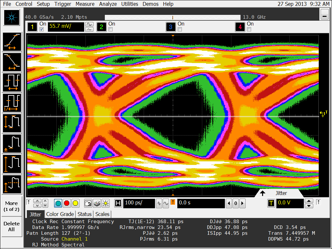Screen dimensions: 332x249
Task: Click the yellow Single acquisition button
Action: tap(75, 203)
